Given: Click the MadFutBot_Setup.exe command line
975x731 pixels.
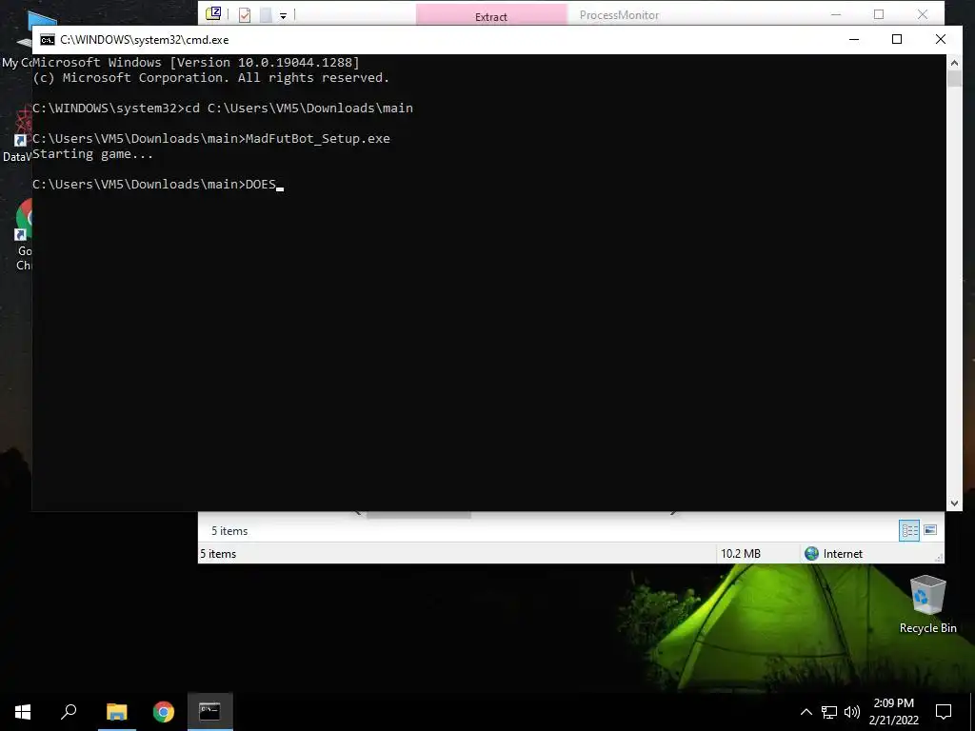Looking at the screenshot, I should (x=211, y=139).
